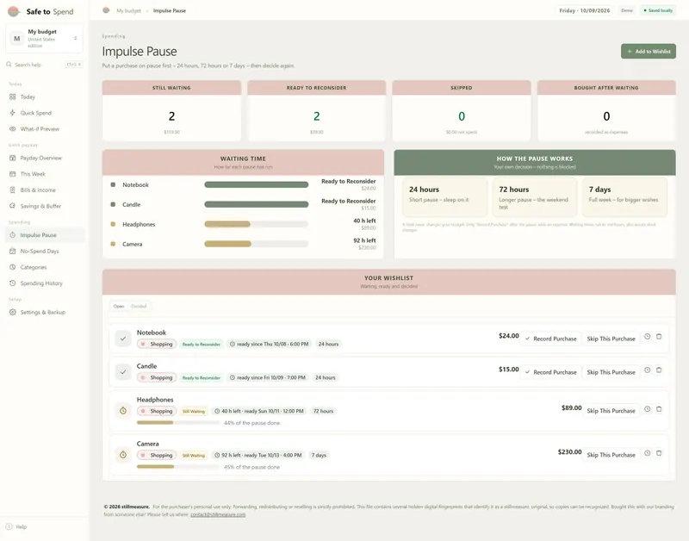Click the Bills & Income receipt icon

pyautogui.click(x=12, y=190)
